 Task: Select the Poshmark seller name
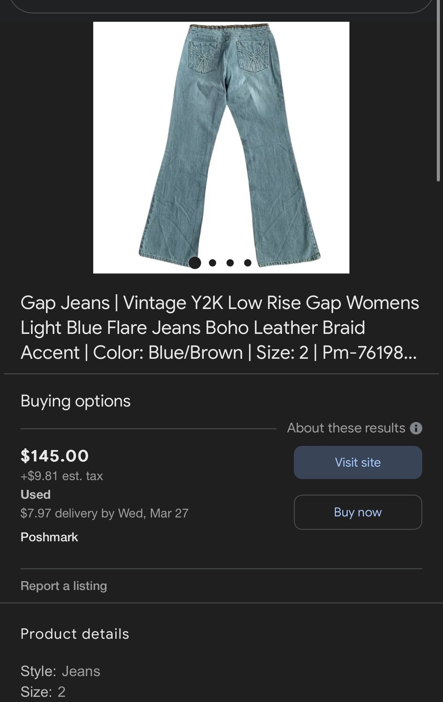pos(49,537)
